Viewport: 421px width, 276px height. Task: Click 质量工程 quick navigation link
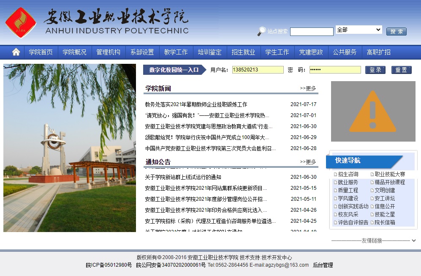click(348, 190)
